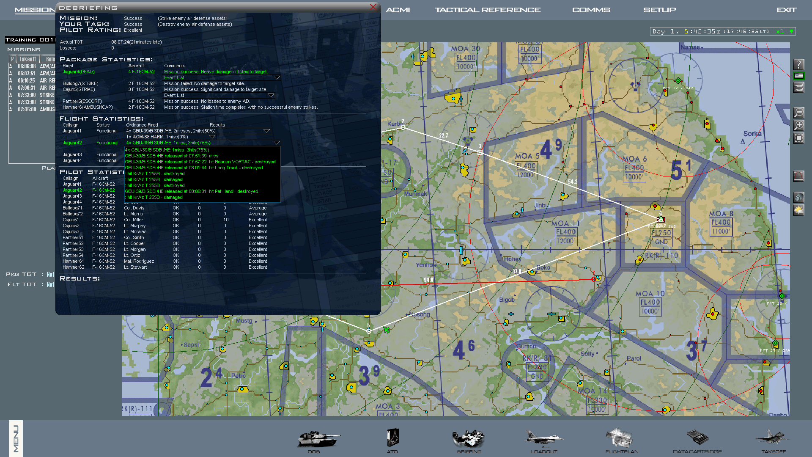
Task: Open the ACMI menu
Action: (398, 10)
